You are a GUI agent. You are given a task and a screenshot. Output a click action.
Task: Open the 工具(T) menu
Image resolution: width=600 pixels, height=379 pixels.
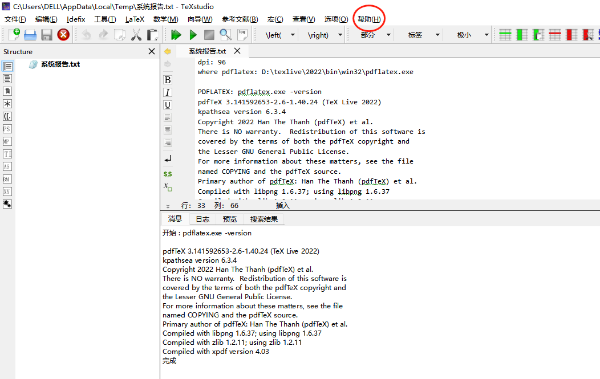tap(106, 19)
